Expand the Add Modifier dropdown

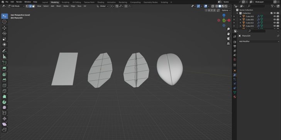(259, 42)
